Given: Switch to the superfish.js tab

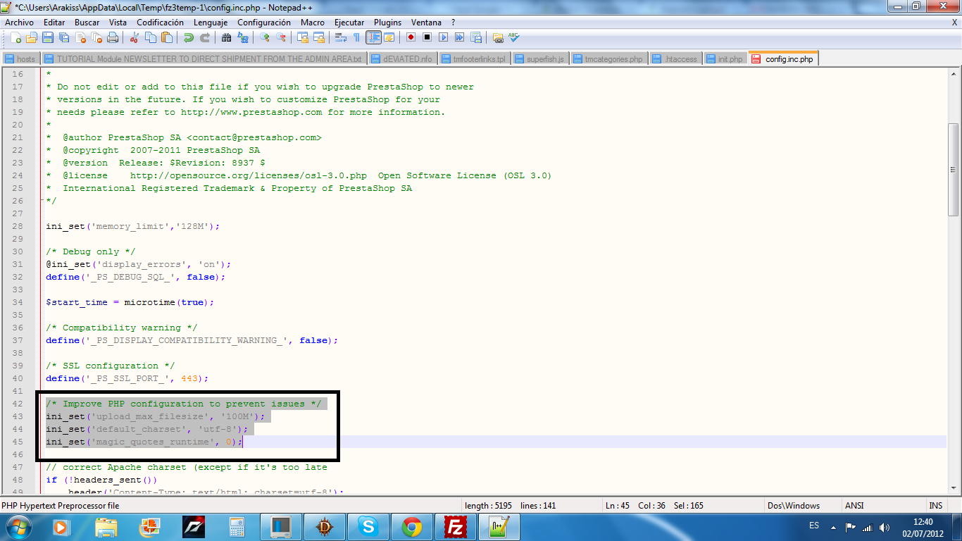Looking at the screenshot, I should pos(539,59).
